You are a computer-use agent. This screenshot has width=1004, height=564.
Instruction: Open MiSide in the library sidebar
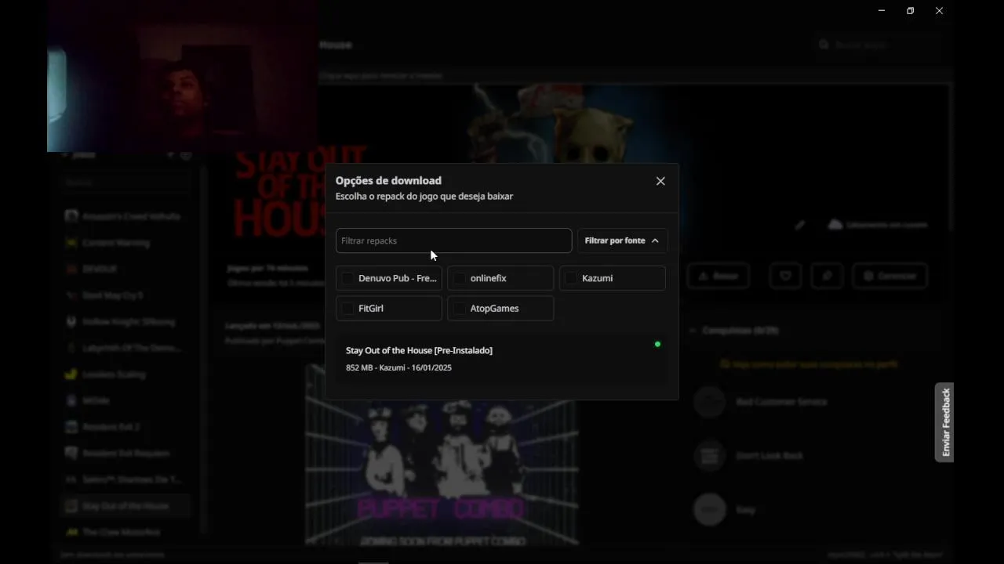[x=125, y=400]
